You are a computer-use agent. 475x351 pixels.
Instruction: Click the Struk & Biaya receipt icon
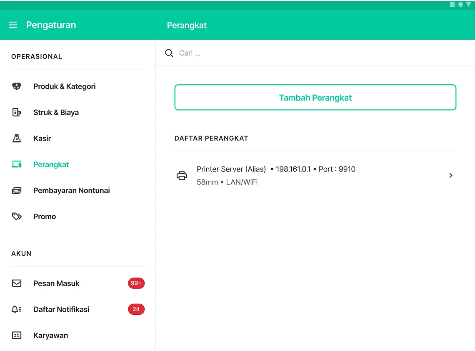(17, 112)
